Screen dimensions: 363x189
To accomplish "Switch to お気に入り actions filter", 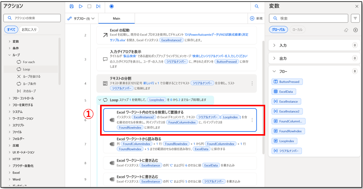I will pos(29,29).
